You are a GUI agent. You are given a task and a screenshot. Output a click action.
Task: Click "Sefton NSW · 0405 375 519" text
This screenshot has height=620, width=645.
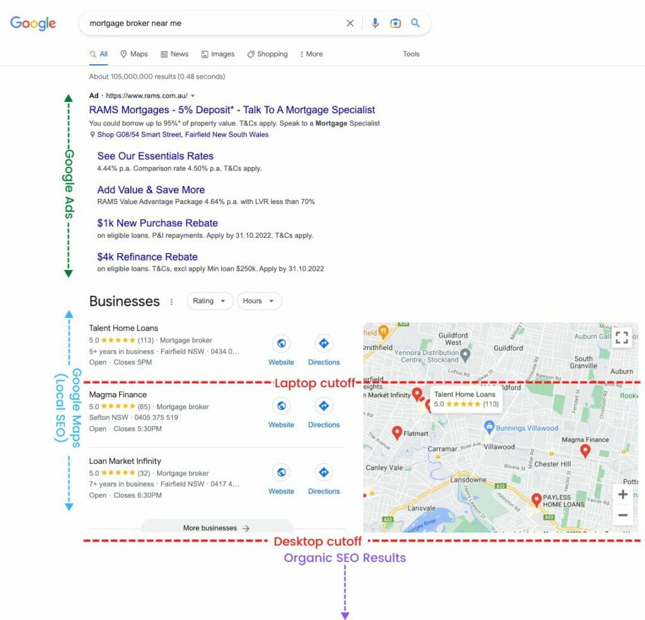coord(134,417)
